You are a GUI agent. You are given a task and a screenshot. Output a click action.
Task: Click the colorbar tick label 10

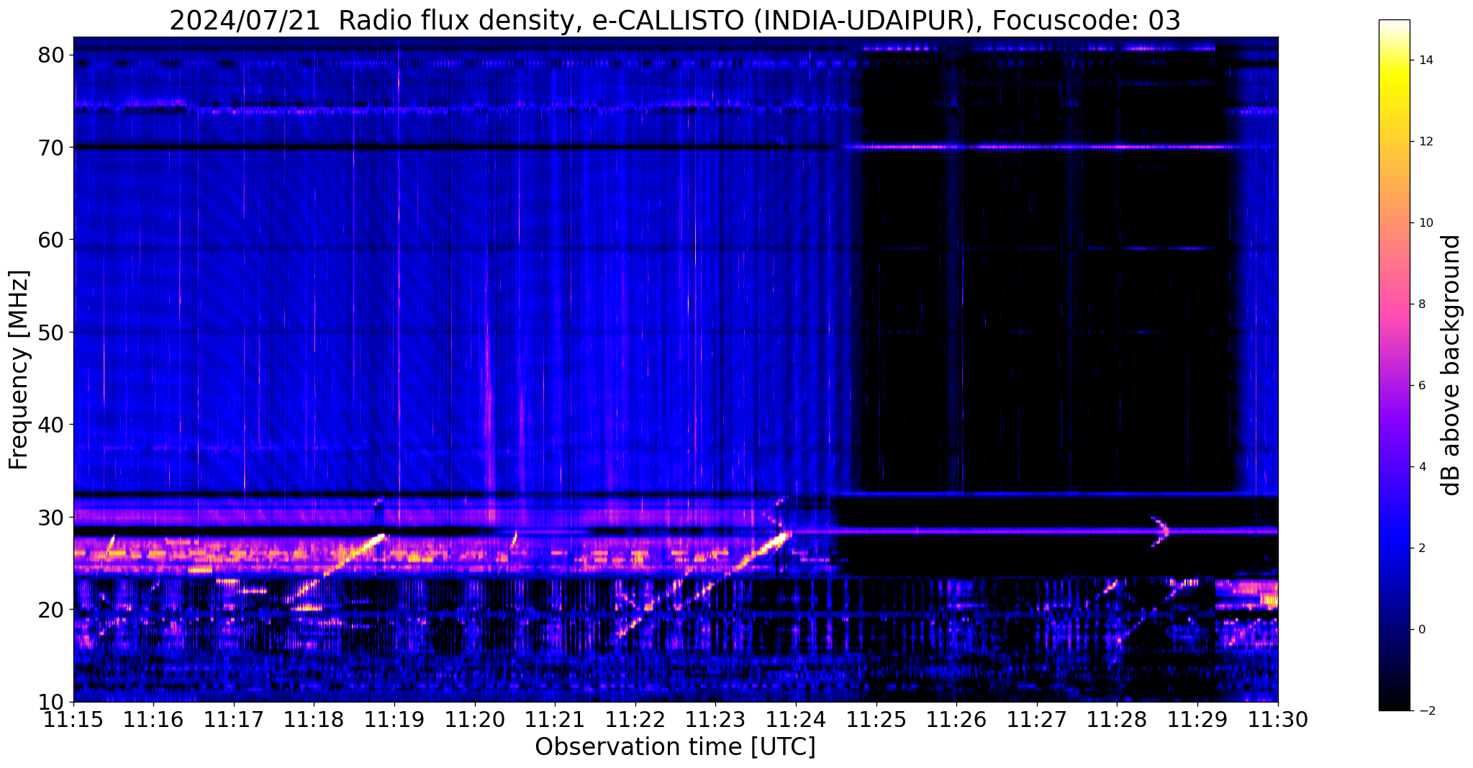1425,223
